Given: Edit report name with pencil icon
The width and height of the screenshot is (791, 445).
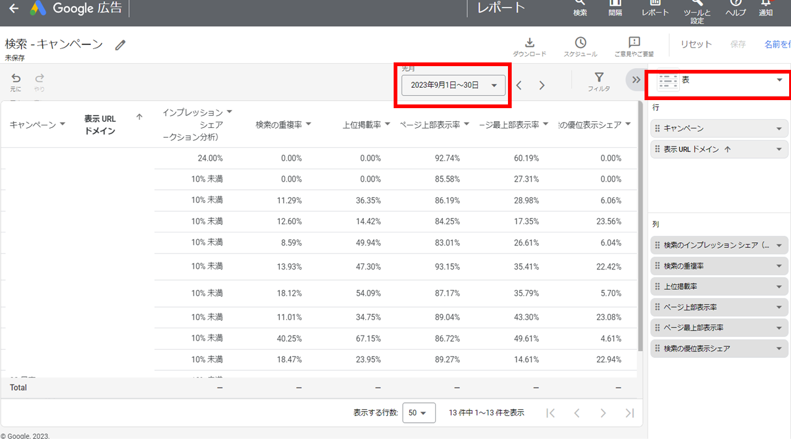Looking at the screenshot, I should tap(121, 44).
